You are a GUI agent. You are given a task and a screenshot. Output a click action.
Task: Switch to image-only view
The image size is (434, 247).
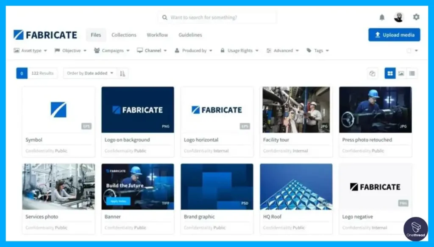click(401, 73)
